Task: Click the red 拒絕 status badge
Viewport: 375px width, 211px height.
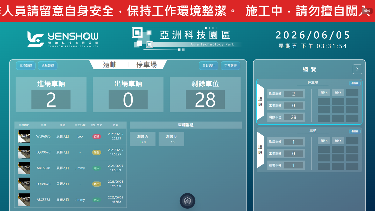Action: click(x=97, y=137)
